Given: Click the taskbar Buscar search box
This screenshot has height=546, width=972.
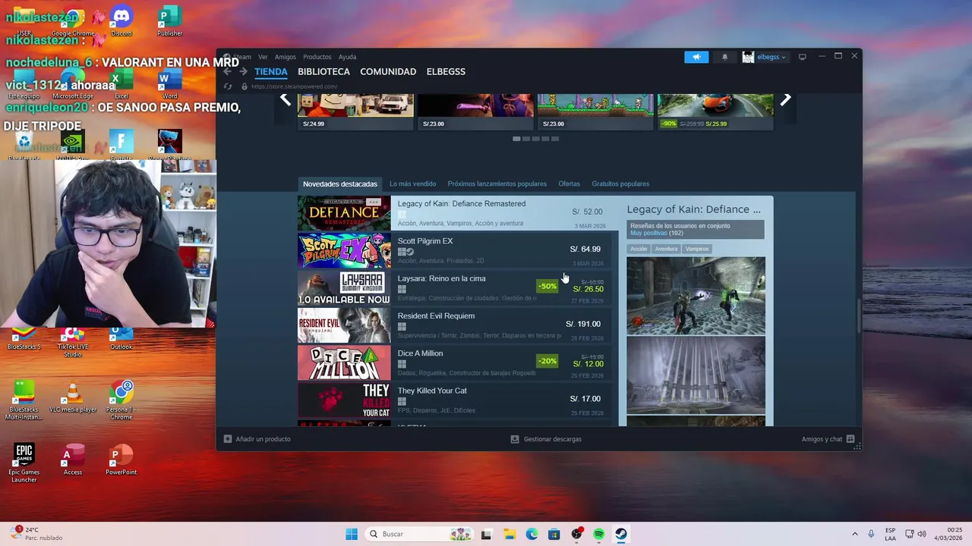Looking at the screenshot, I should tap(418, 534).
